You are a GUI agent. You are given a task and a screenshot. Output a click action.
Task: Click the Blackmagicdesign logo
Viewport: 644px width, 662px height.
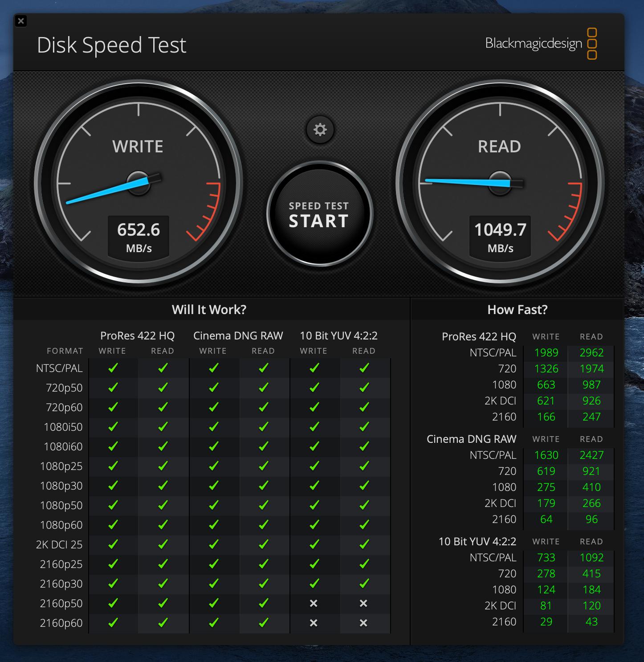(541, 44)
